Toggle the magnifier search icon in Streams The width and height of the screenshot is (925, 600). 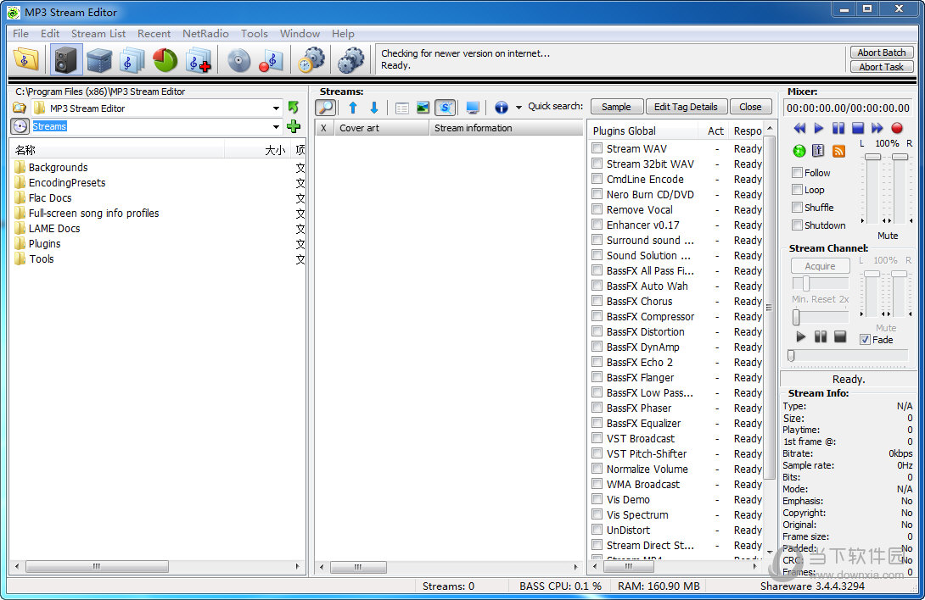(x=326, y=108)
